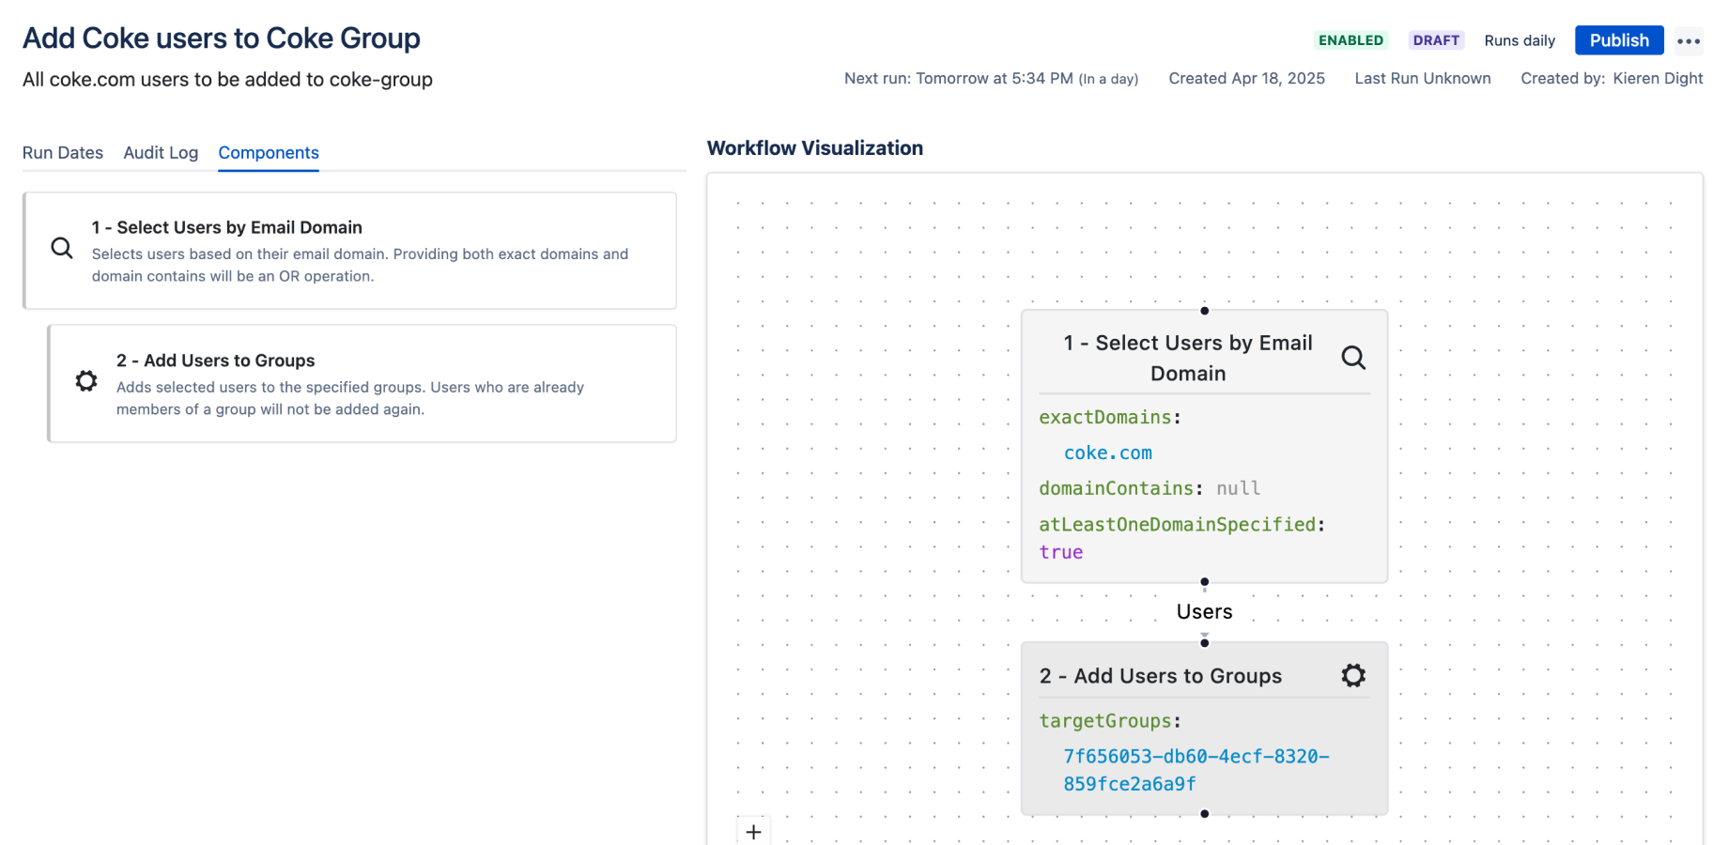
Task: Click the Publish button
Action: (x=1619, y=40)
